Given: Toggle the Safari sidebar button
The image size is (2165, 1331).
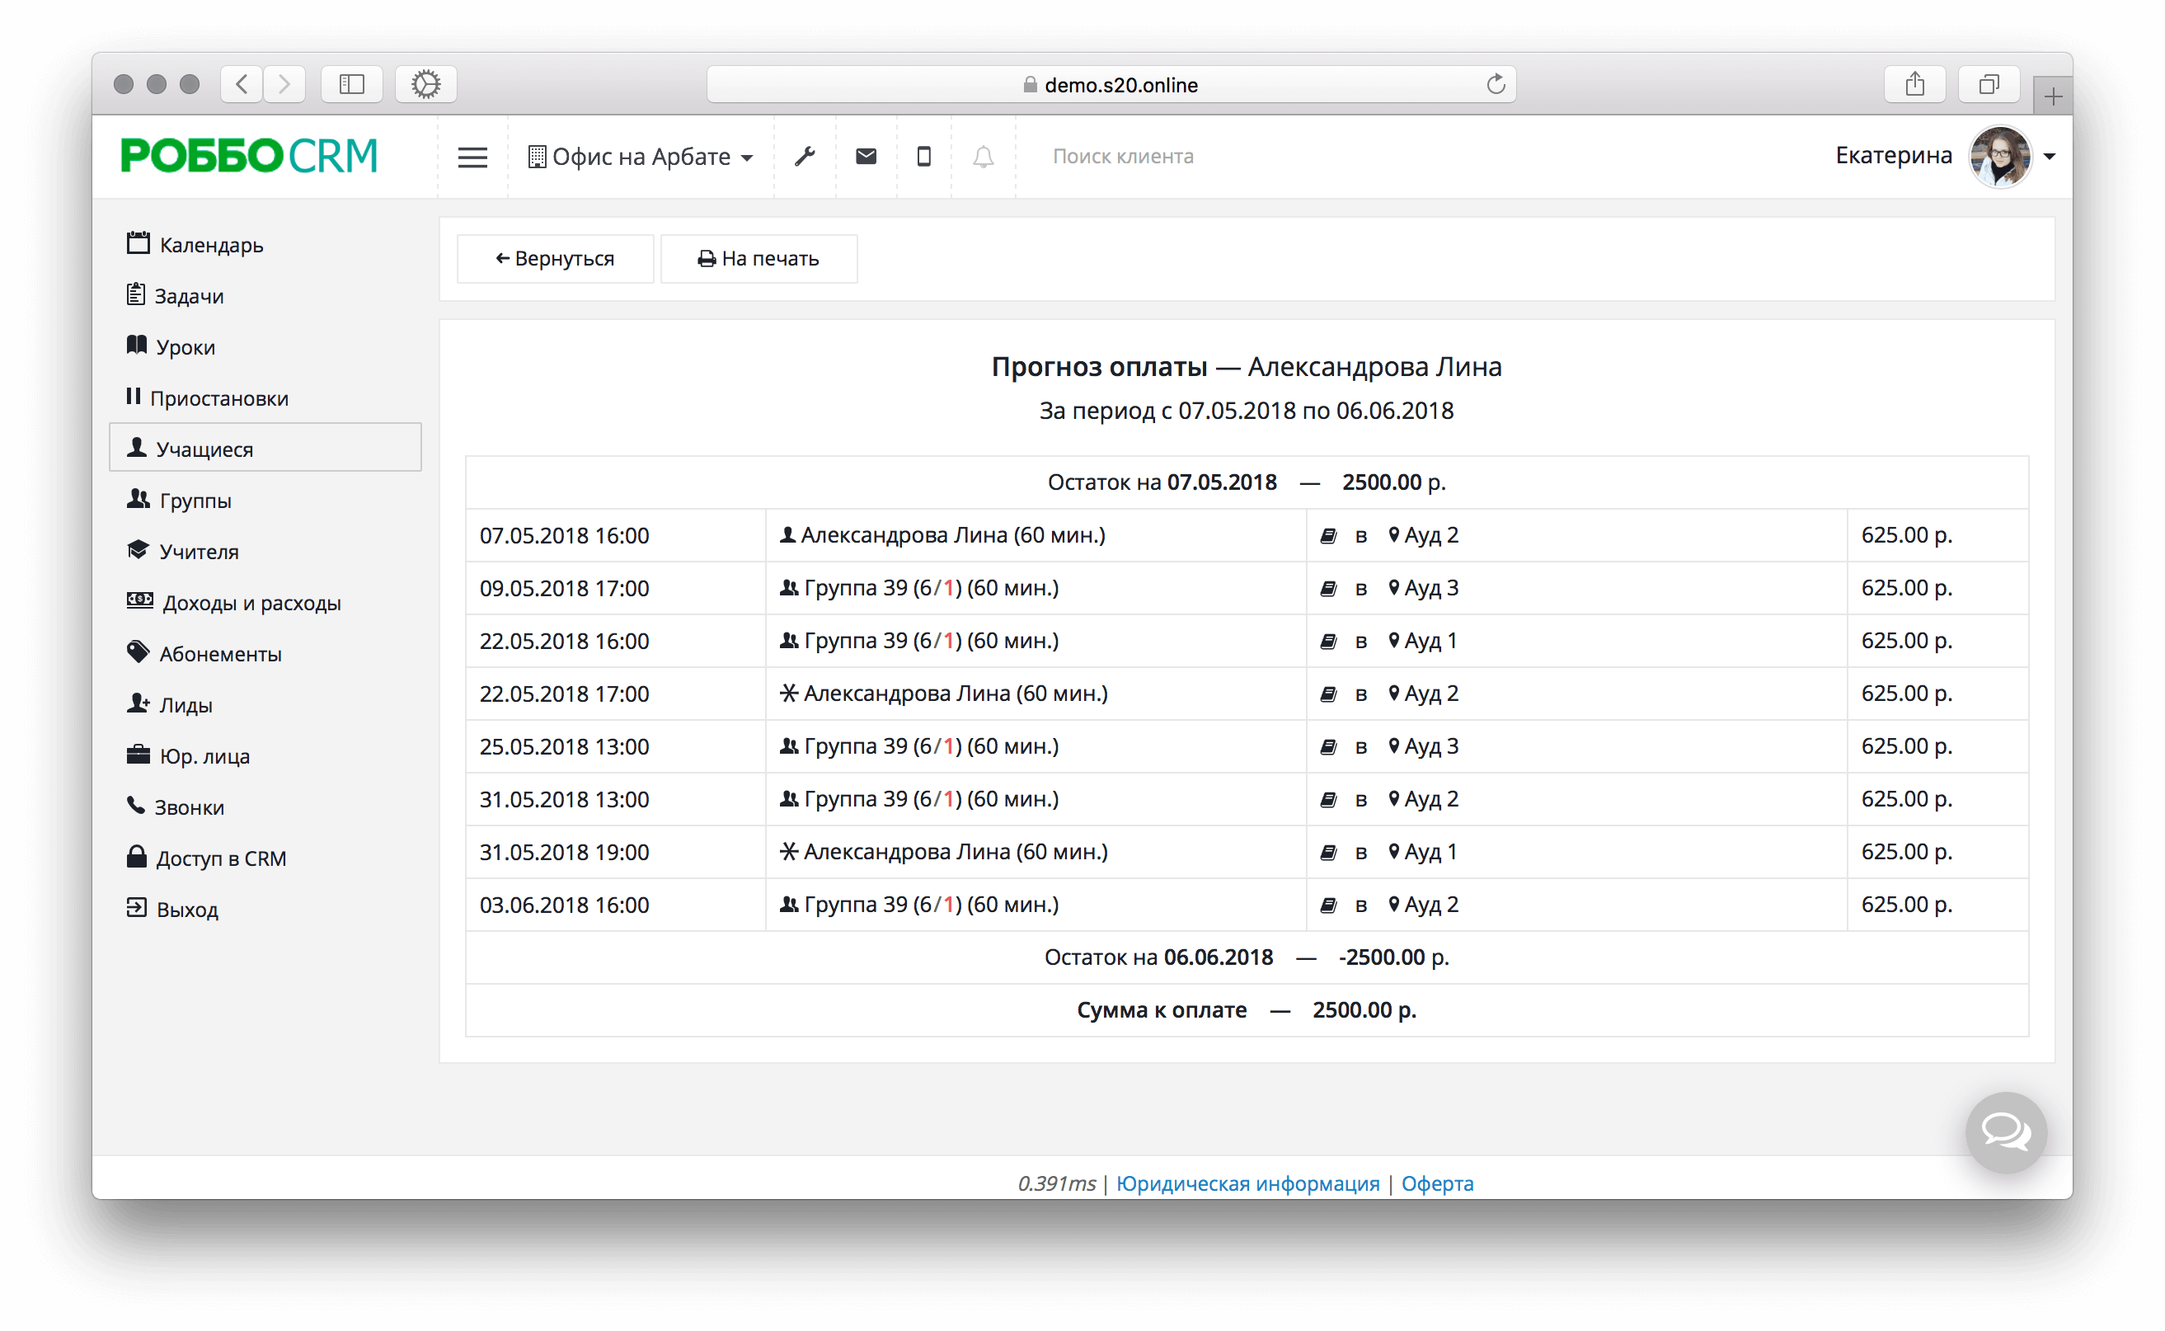Looking at the screenshot, I should [x=352, y=84].
